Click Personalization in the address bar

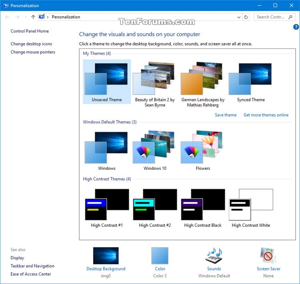66,17
